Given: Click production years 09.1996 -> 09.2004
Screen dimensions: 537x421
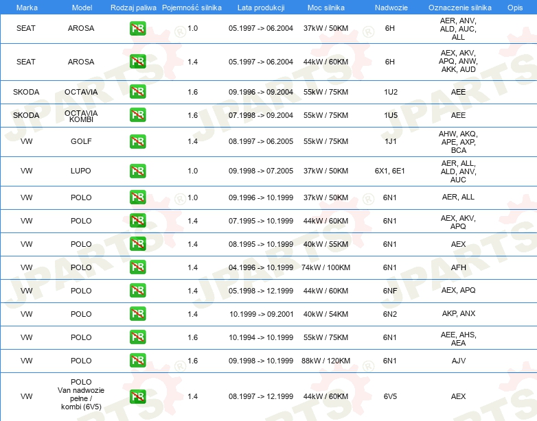Looking at the screenshot, I should [261, 92].
